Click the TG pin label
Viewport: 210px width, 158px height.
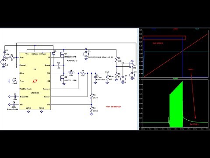49,57
